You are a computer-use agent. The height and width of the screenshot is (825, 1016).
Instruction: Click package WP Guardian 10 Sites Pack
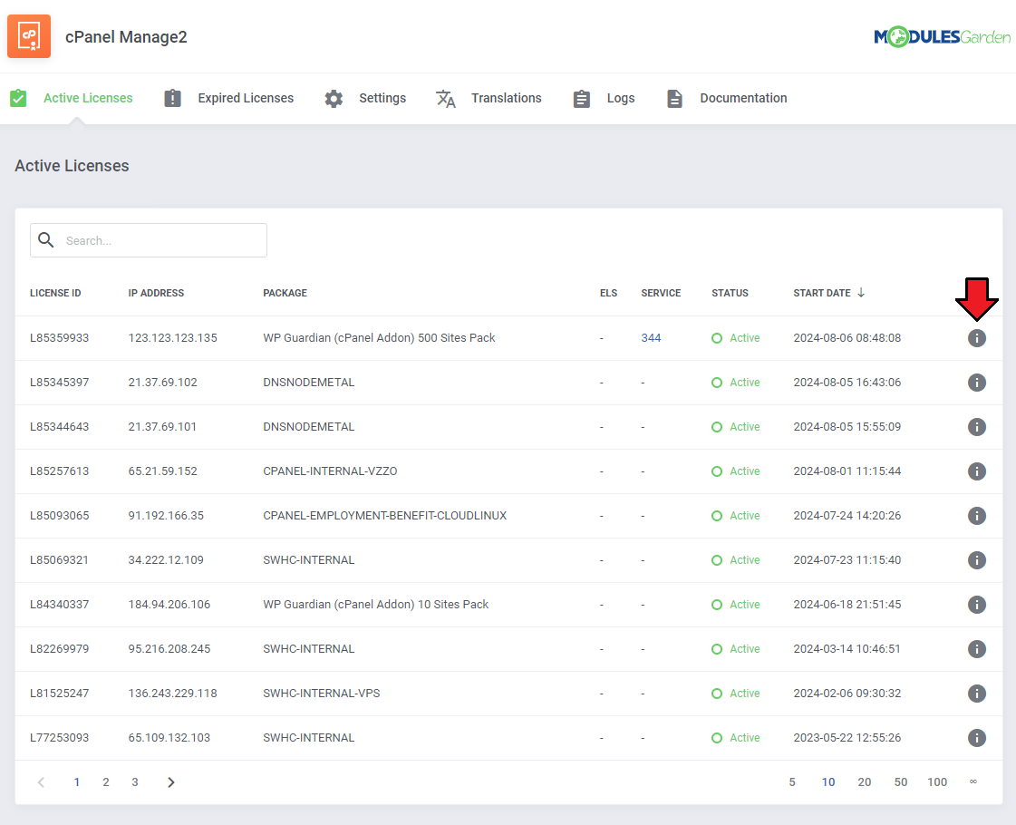pos(376,604)
